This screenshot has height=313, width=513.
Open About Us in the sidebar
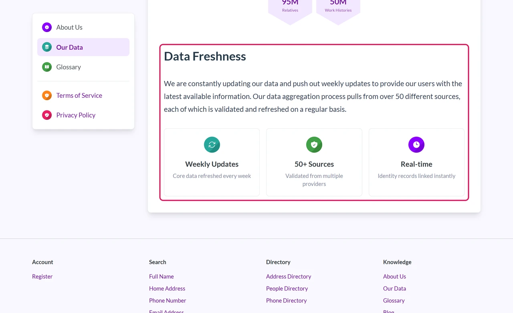(x=83, y=27)
